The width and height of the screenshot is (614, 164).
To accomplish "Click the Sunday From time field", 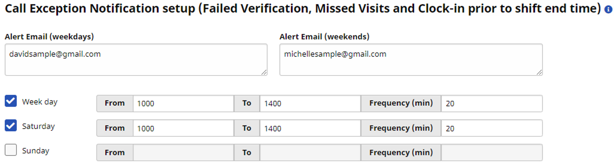I will click(183, 153).
